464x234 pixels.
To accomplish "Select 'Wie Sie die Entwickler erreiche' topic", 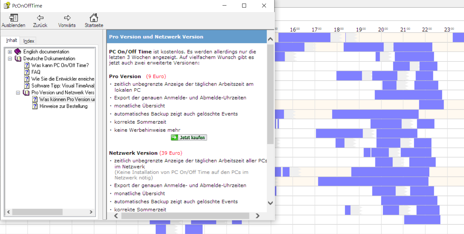I will (63, 79).
